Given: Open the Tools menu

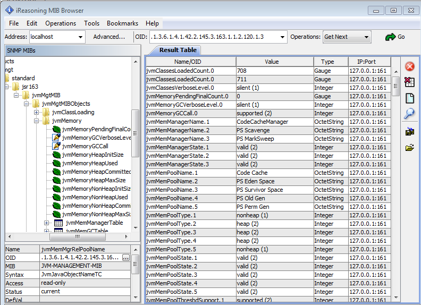Looking at the screenshot, I should coord(91,23).
